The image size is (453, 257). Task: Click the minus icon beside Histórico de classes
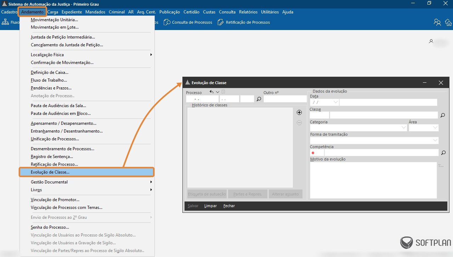pos(299,123)
